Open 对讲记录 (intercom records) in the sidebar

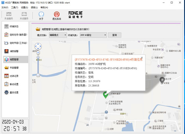[16, 76]
